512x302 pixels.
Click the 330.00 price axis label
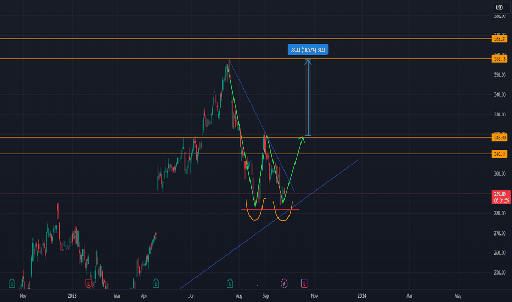click(500, 115)
